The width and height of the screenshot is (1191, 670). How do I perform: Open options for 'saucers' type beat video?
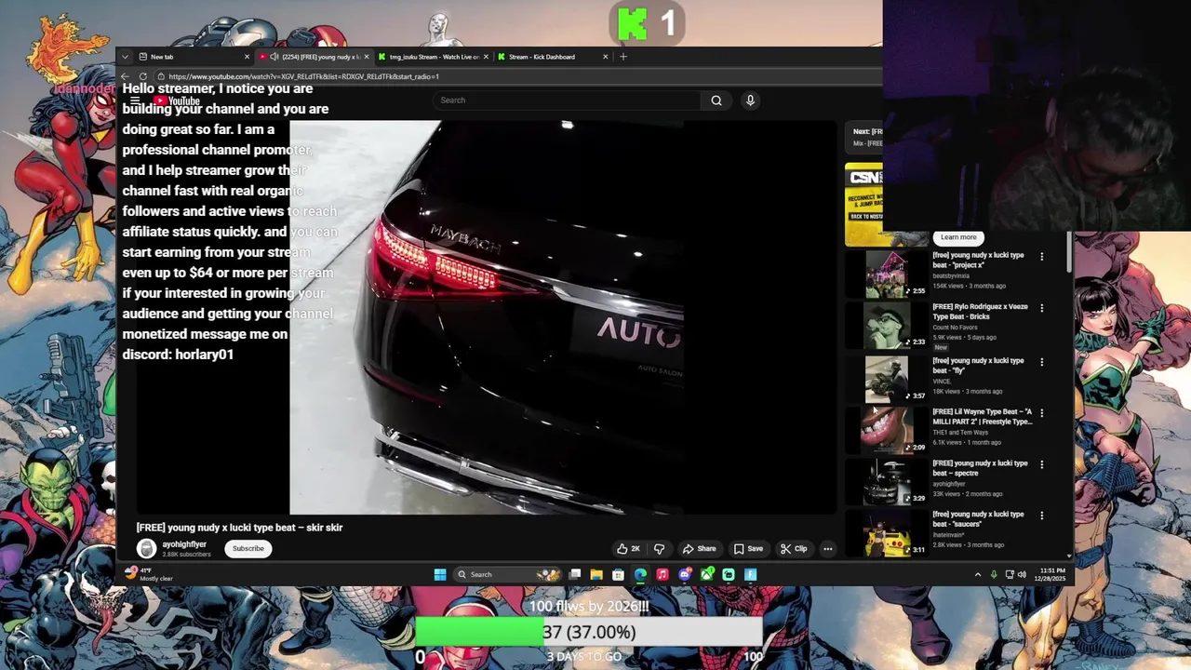pos(1041,516)
